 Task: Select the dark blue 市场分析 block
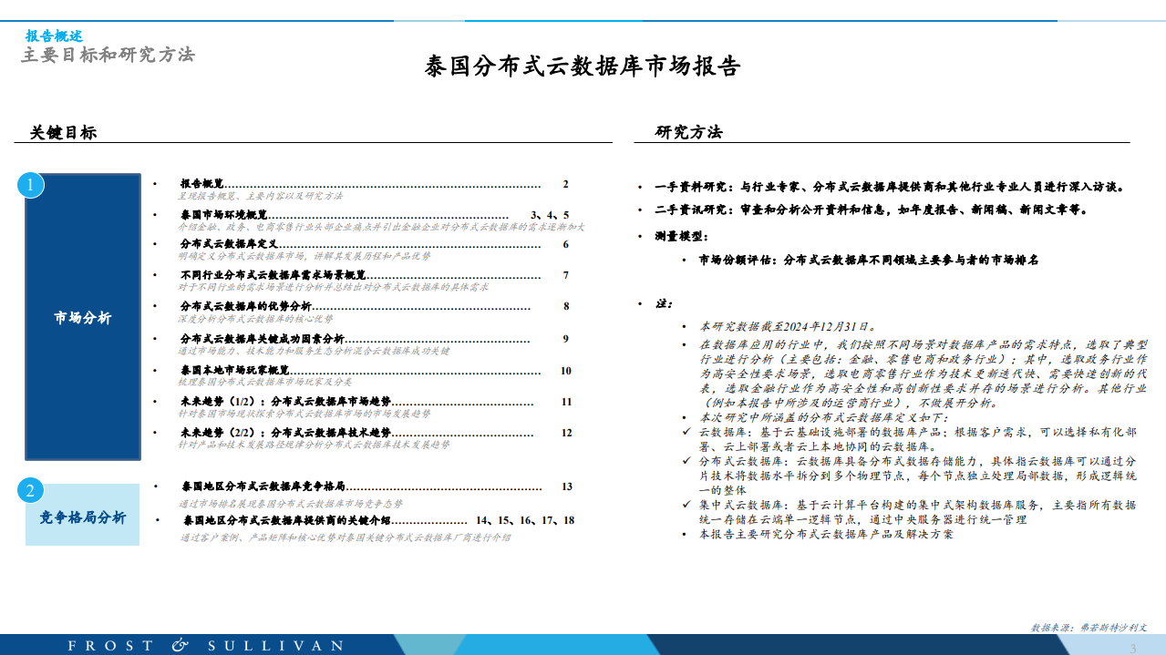pos(83,318)
